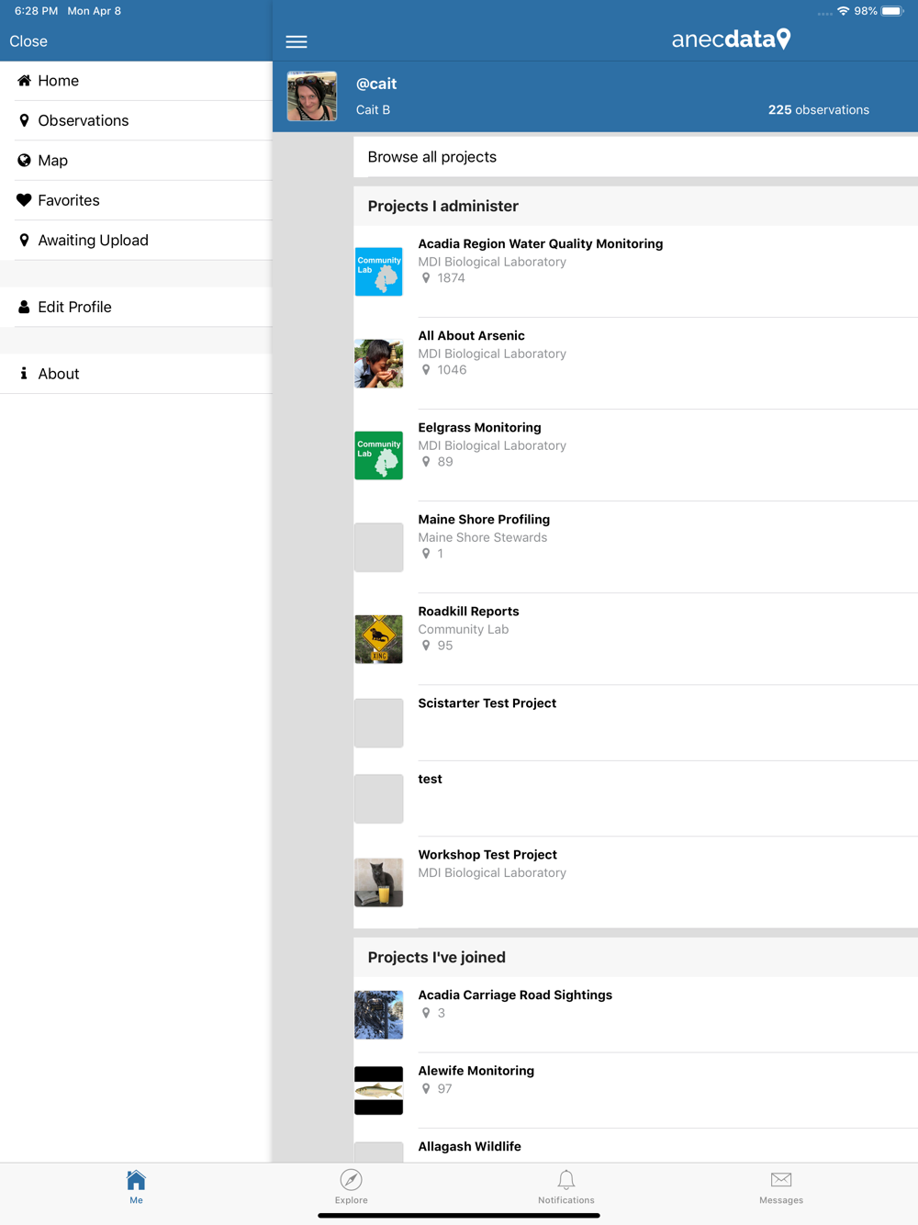Click the Map globe icon in sidebar
This screenshot has width=918, height=1225.
coord(24,160)
